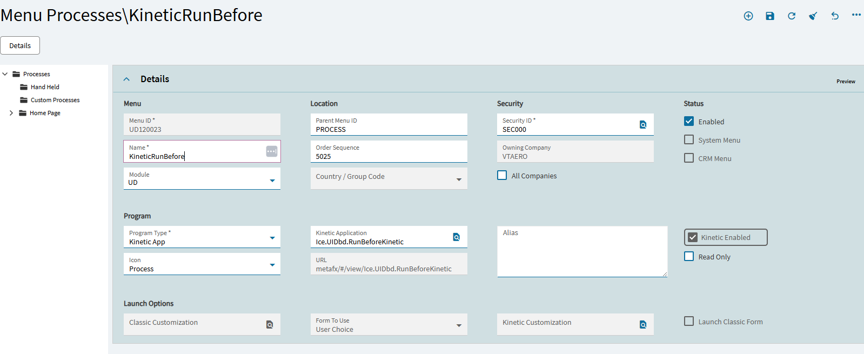Open the Module dropdown
Image resolution: width=864 pixels, height=354 pixels.
point(272,181)
